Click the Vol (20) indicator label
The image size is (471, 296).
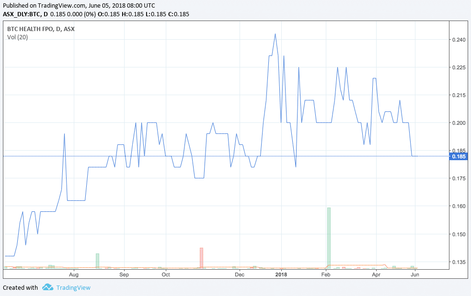[x=17, y=37]
